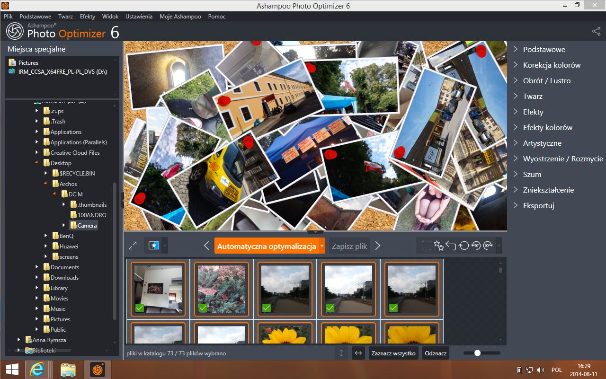Collapse the DCIM folder tree arrow
This screenshot has height=379, width=606.
pos(55,194)
